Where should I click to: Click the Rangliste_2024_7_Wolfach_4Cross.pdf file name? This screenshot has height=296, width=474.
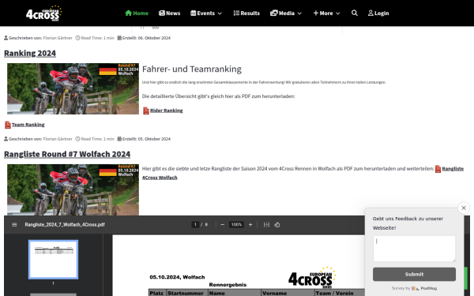click(x=65, y=225)
